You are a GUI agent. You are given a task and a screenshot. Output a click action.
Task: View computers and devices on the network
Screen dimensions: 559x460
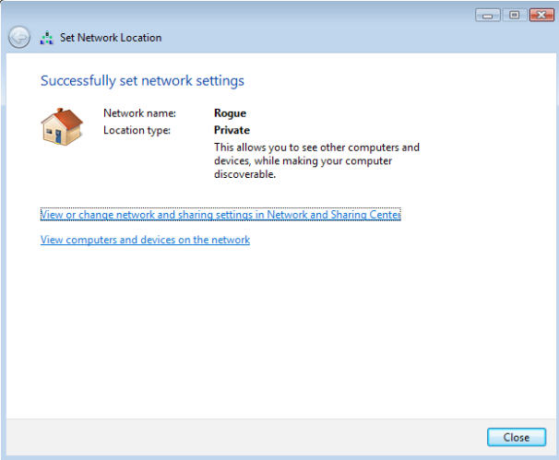click(x=145, y=240)
